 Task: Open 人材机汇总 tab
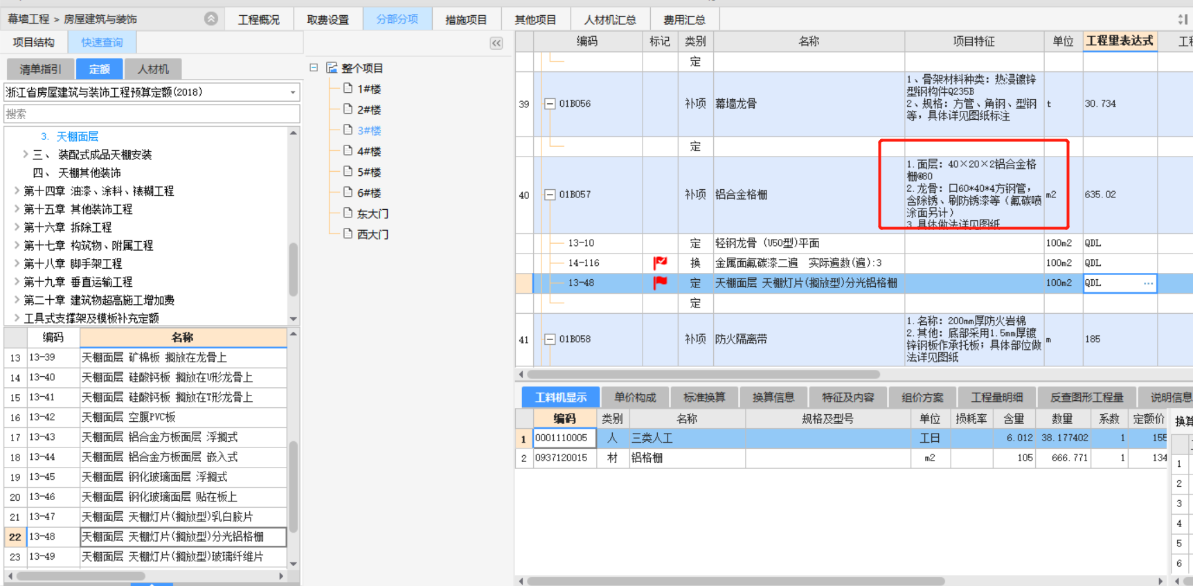[x=610, y=19]
